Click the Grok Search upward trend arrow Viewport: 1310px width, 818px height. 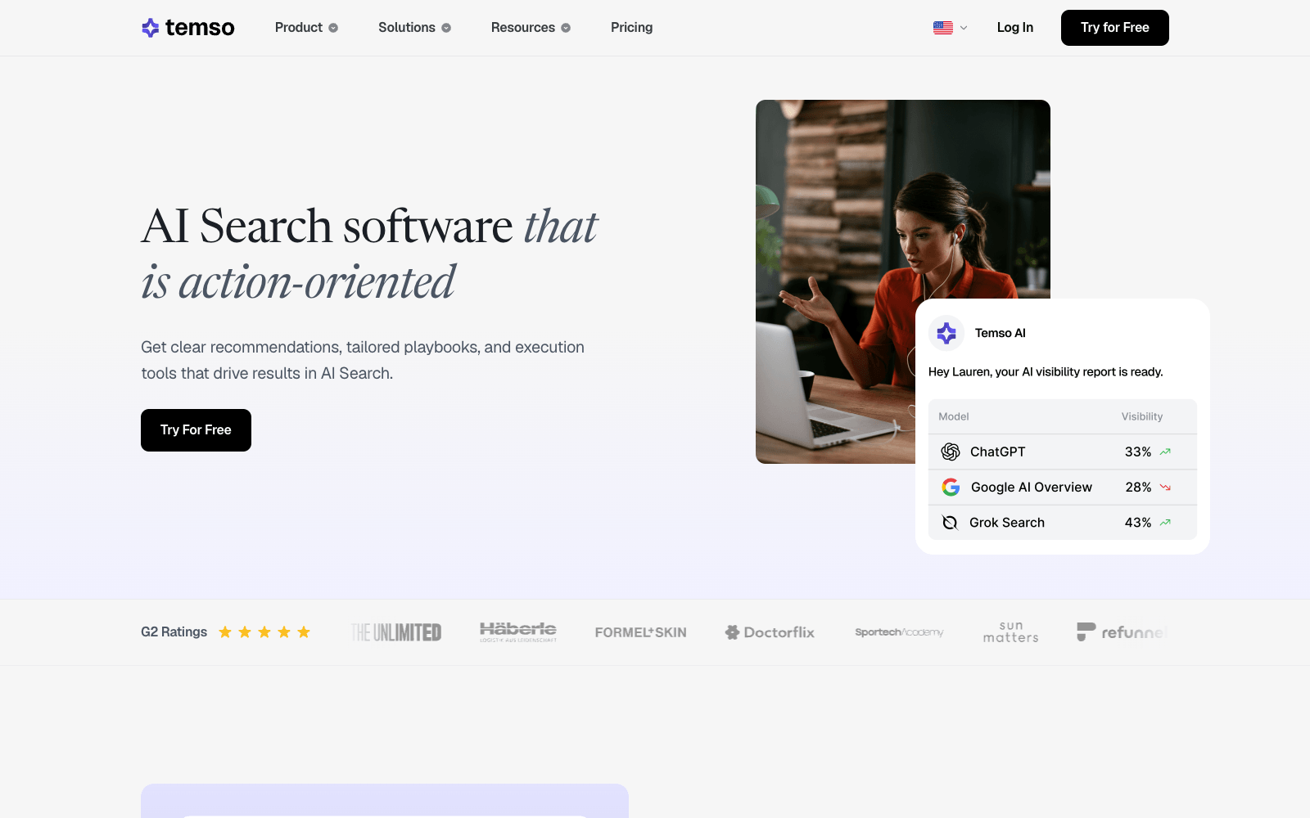tap(1165, 523)
